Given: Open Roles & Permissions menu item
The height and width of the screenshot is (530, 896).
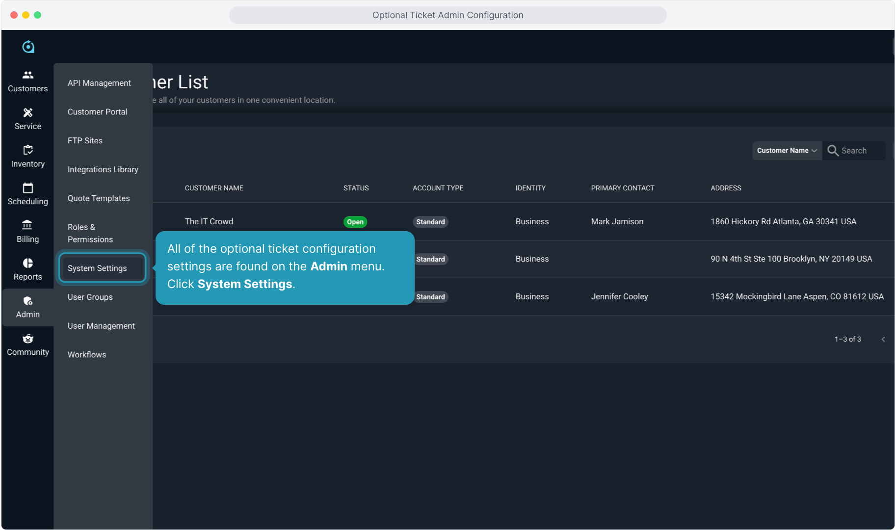Looking at the screenshot, I should (x=90, y=233).
